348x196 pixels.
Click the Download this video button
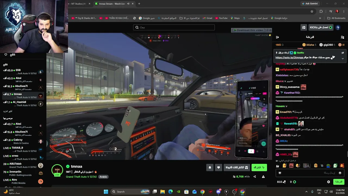tap(248, 30)
